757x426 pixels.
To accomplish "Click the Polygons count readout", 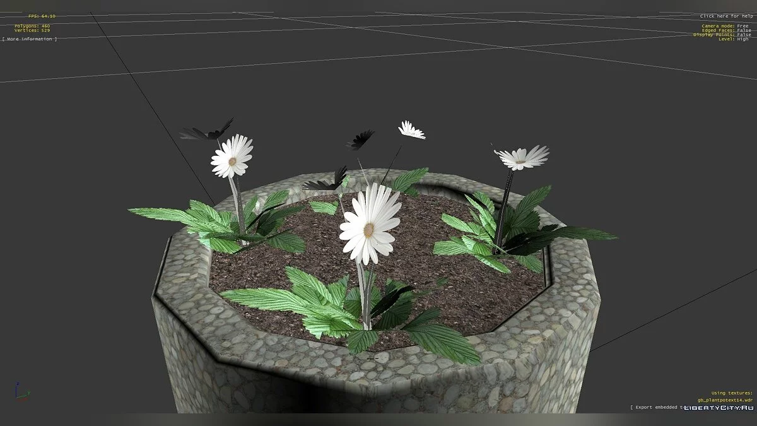I will tap(32, 26).
